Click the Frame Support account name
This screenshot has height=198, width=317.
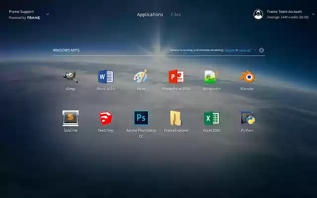(x=21, y=11)
